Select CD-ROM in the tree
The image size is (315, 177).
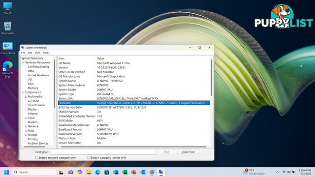(x=33, y=101)
